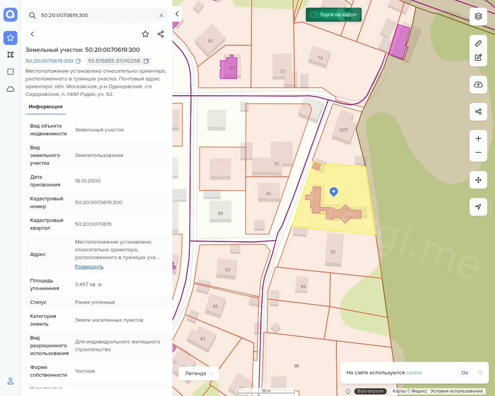
Task: Add parcel to favorites with star outline
Action: point(145,34)
